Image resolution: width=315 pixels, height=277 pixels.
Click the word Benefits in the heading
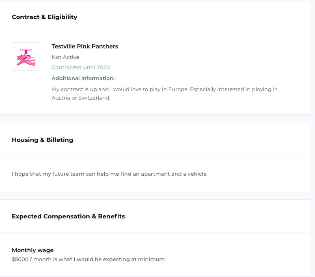112,216
